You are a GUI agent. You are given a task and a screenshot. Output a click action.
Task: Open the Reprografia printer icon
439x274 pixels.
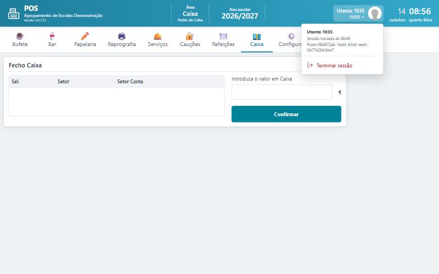(x=121, y=36)
